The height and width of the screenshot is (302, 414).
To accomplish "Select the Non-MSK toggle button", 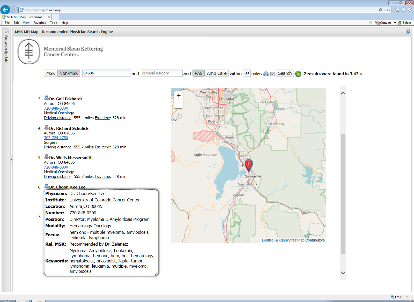I will coord(69,73).
